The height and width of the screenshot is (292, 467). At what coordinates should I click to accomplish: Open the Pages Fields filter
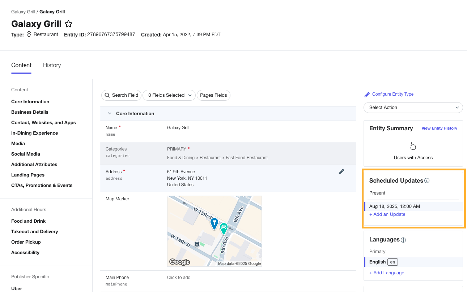click(213, 95)
